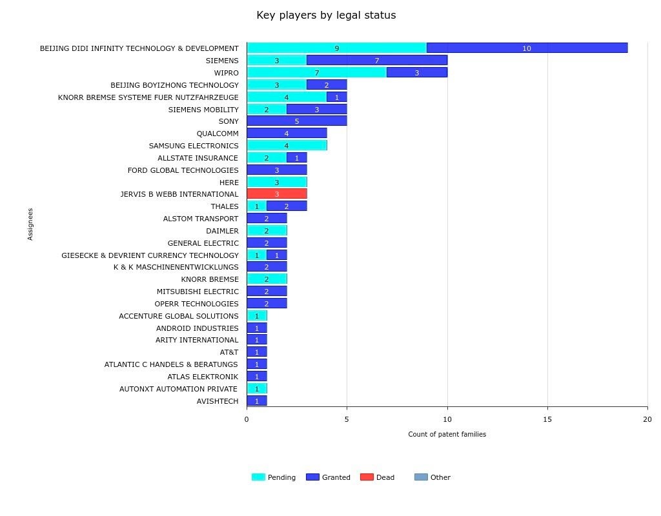Select the x-axis tick label 15
Viewport: 661px width, 516px height.
tap(547, 419)
